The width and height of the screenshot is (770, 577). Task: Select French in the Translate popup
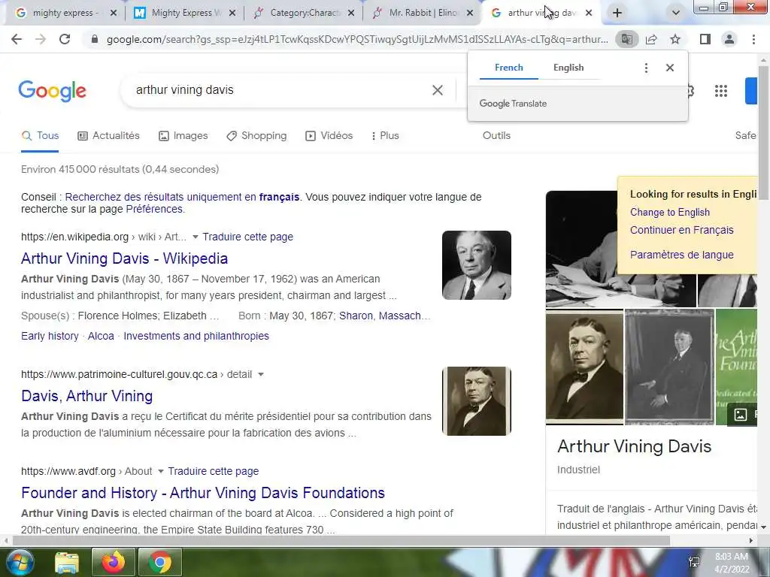(x=509, y=68)
